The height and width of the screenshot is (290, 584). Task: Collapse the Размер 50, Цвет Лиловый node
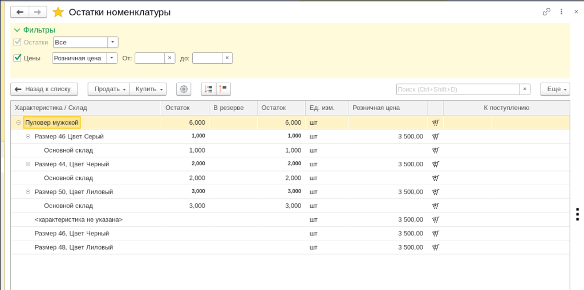(27, 192)
